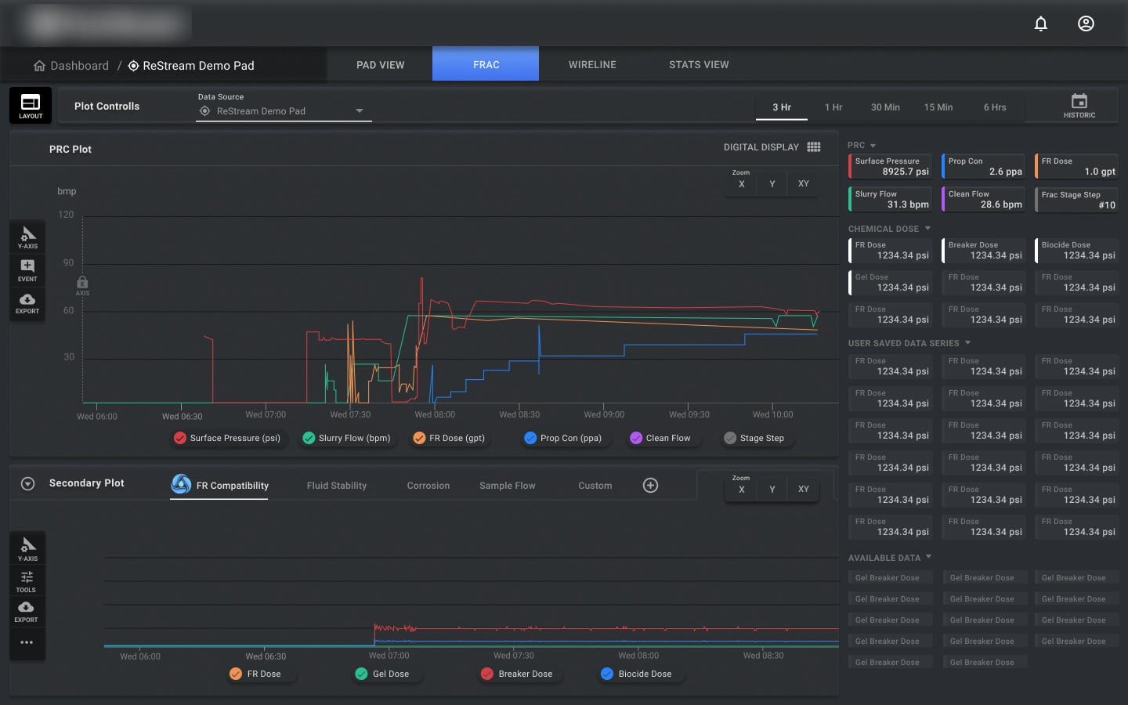Switch to the Wireline tab
Image resolution: width=1128 pixels, height=705 pixels.
(592, 65)
